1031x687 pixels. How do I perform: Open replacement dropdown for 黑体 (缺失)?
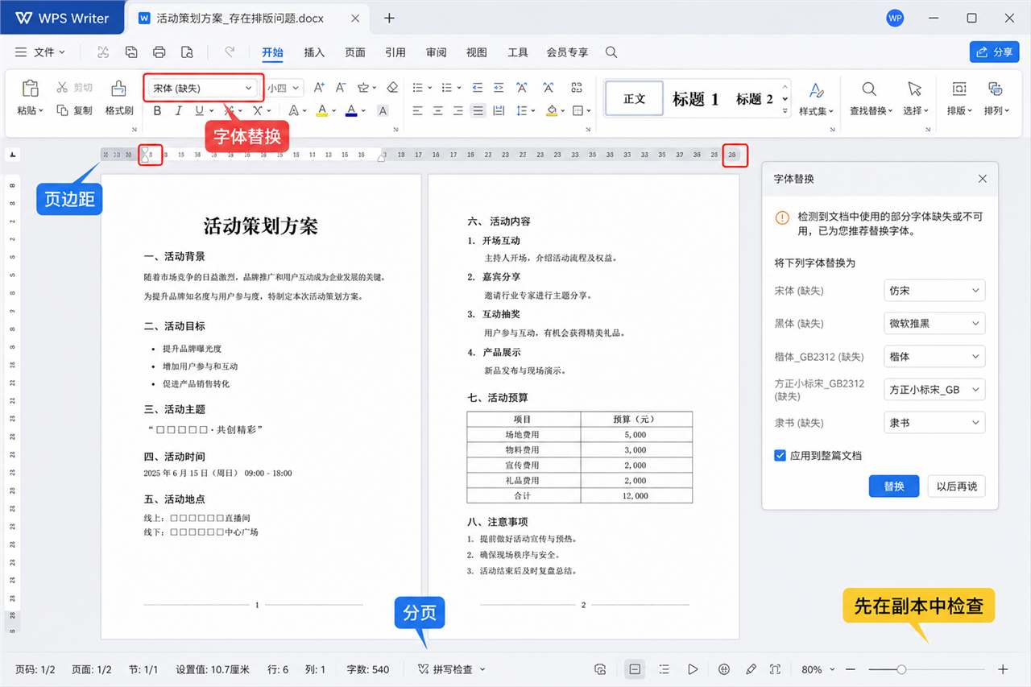934,324
